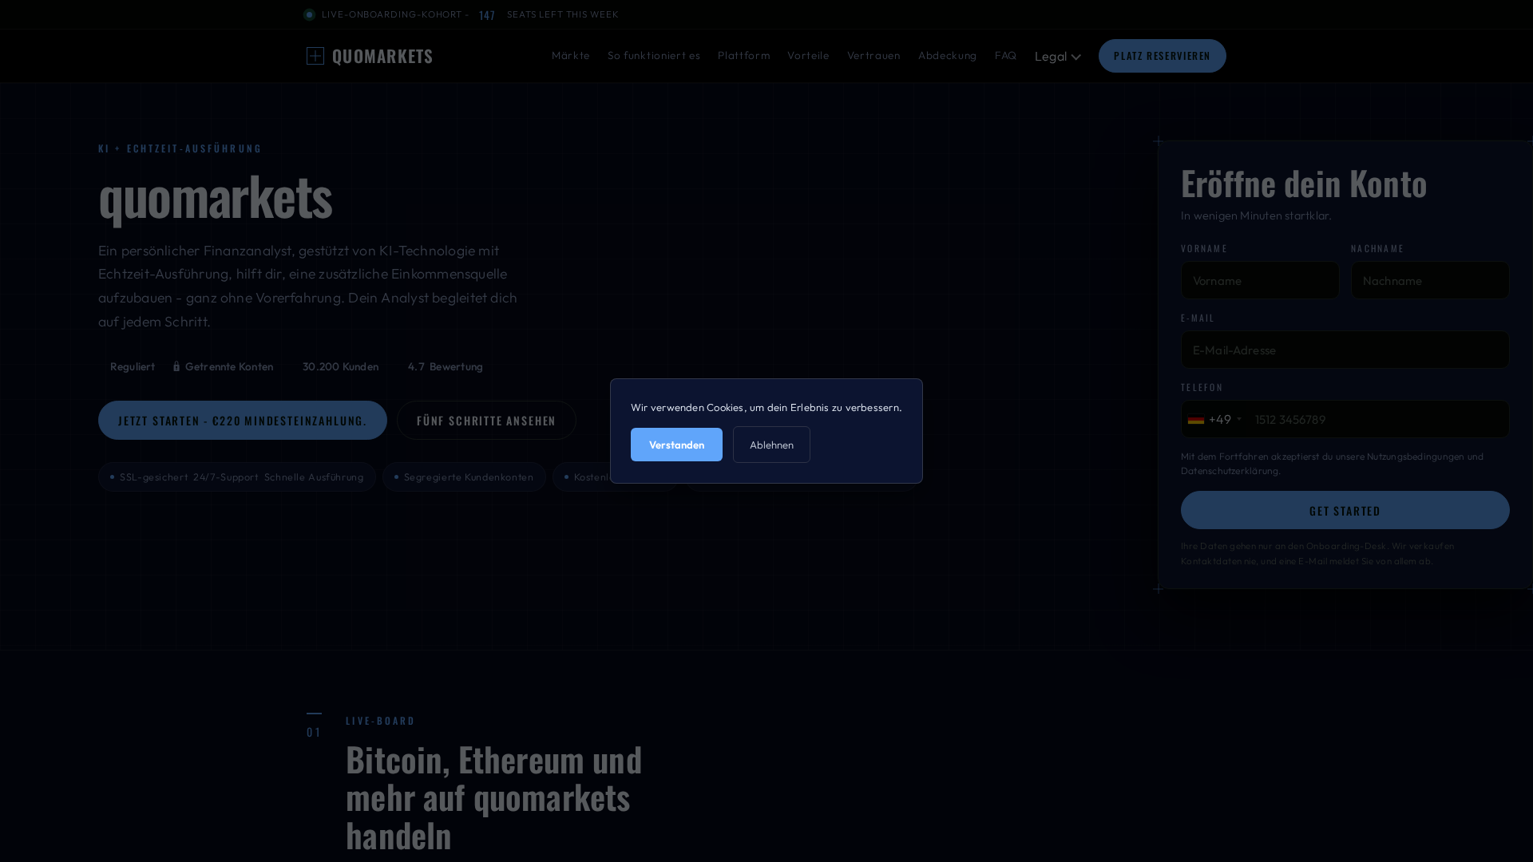
Task: Click the "Wir verwenden Cookies" message
Action: click(766, 407)
